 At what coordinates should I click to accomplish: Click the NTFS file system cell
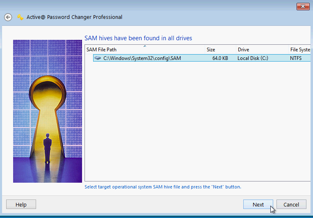296,58
